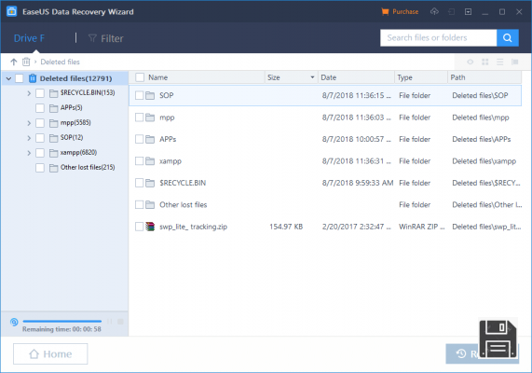Click the trash bin breadcrumb icon

[x=26, y=62]
